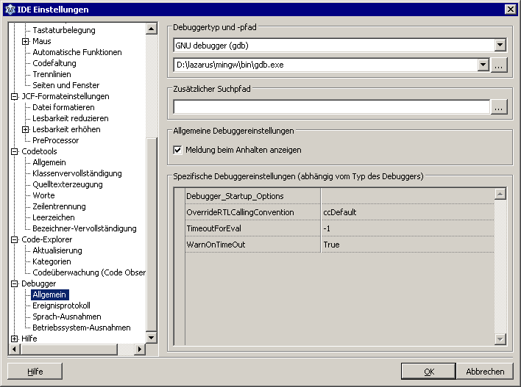Click the browse button for Zusätzlicher Suchpfad
Image resolution: width=521 pixels, height=387 pixels.
pyautogui.click(x=499, y=107)
